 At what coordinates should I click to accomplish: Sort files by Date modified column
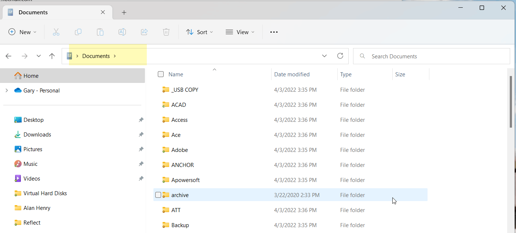tap(292, 74)
